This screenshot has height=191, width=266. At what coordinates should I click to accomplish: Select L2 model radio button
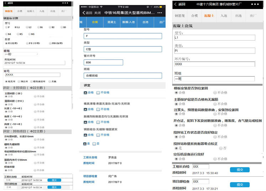tap(27, 27)
